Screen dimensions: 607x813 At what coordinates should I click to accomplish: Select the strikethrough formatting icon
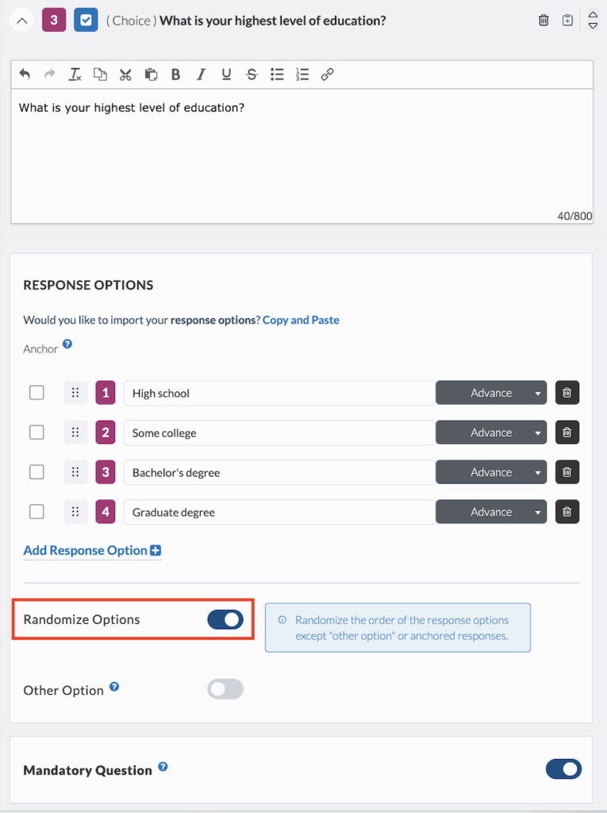click(x=252, y=74)
